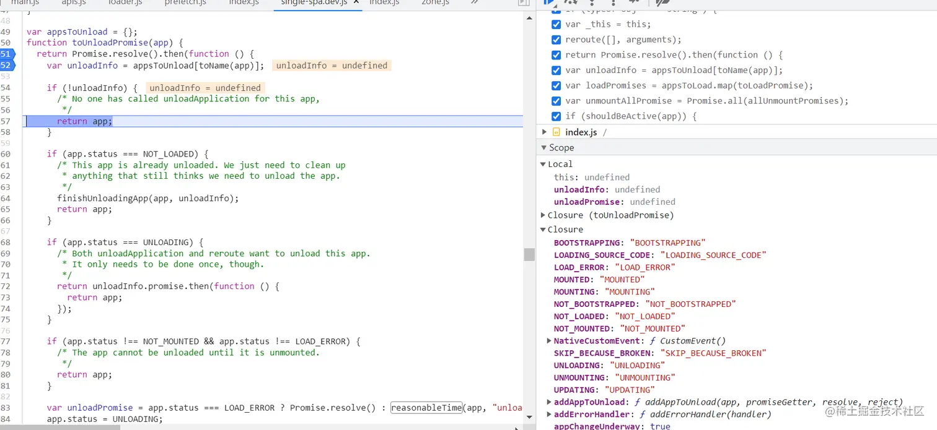This screenshot has width=937, height=430.
Task: Switch to the main.js tab
Action: (25, 2)
